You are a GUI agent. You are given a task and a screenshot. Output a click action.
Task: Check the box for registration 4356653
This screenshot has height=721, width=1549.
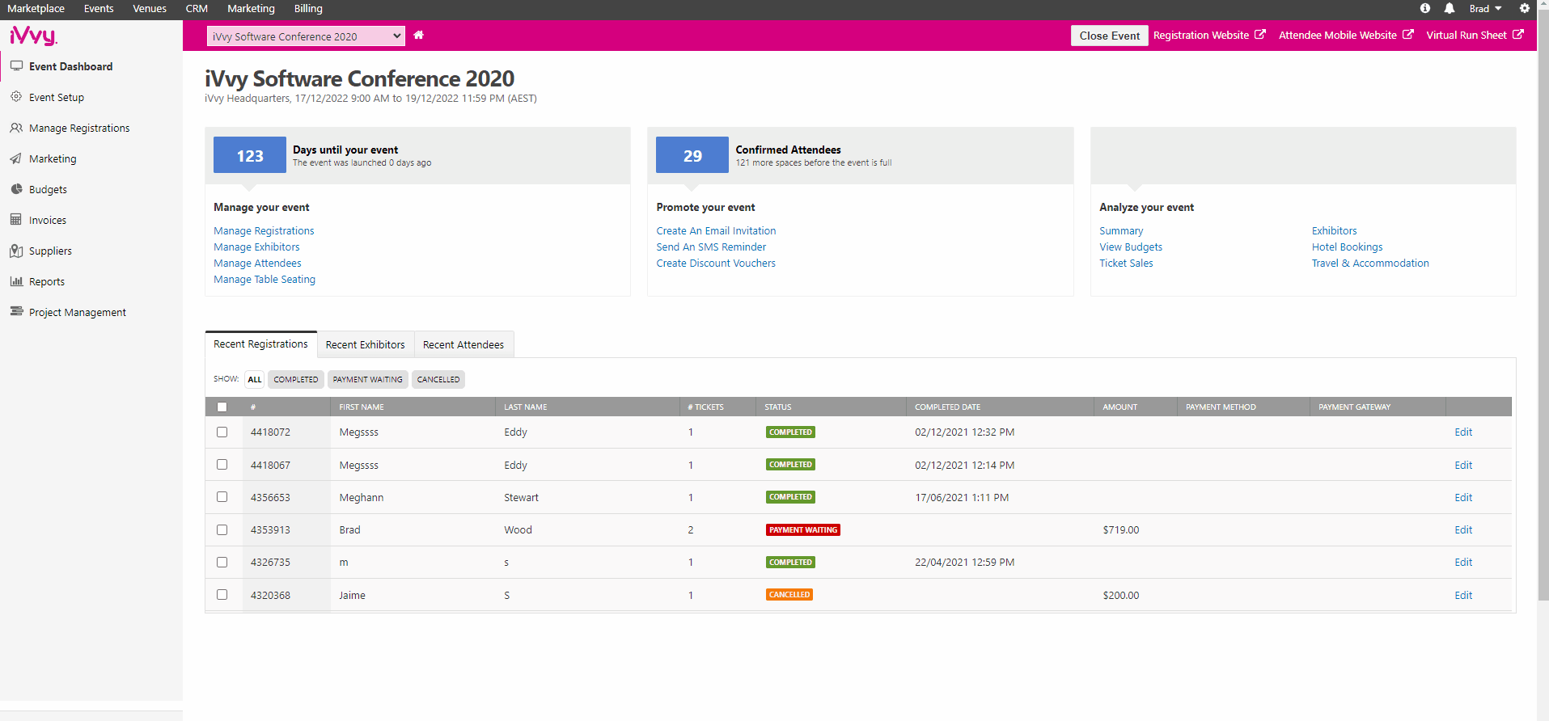(222, 497)
